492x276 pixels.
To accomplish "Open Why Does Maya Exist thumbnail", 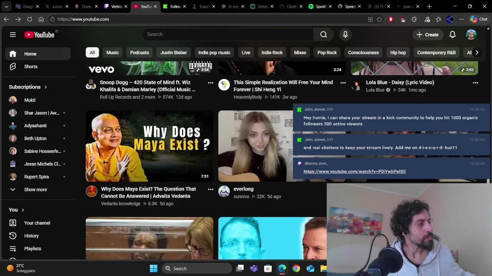I will coord(150,146).
